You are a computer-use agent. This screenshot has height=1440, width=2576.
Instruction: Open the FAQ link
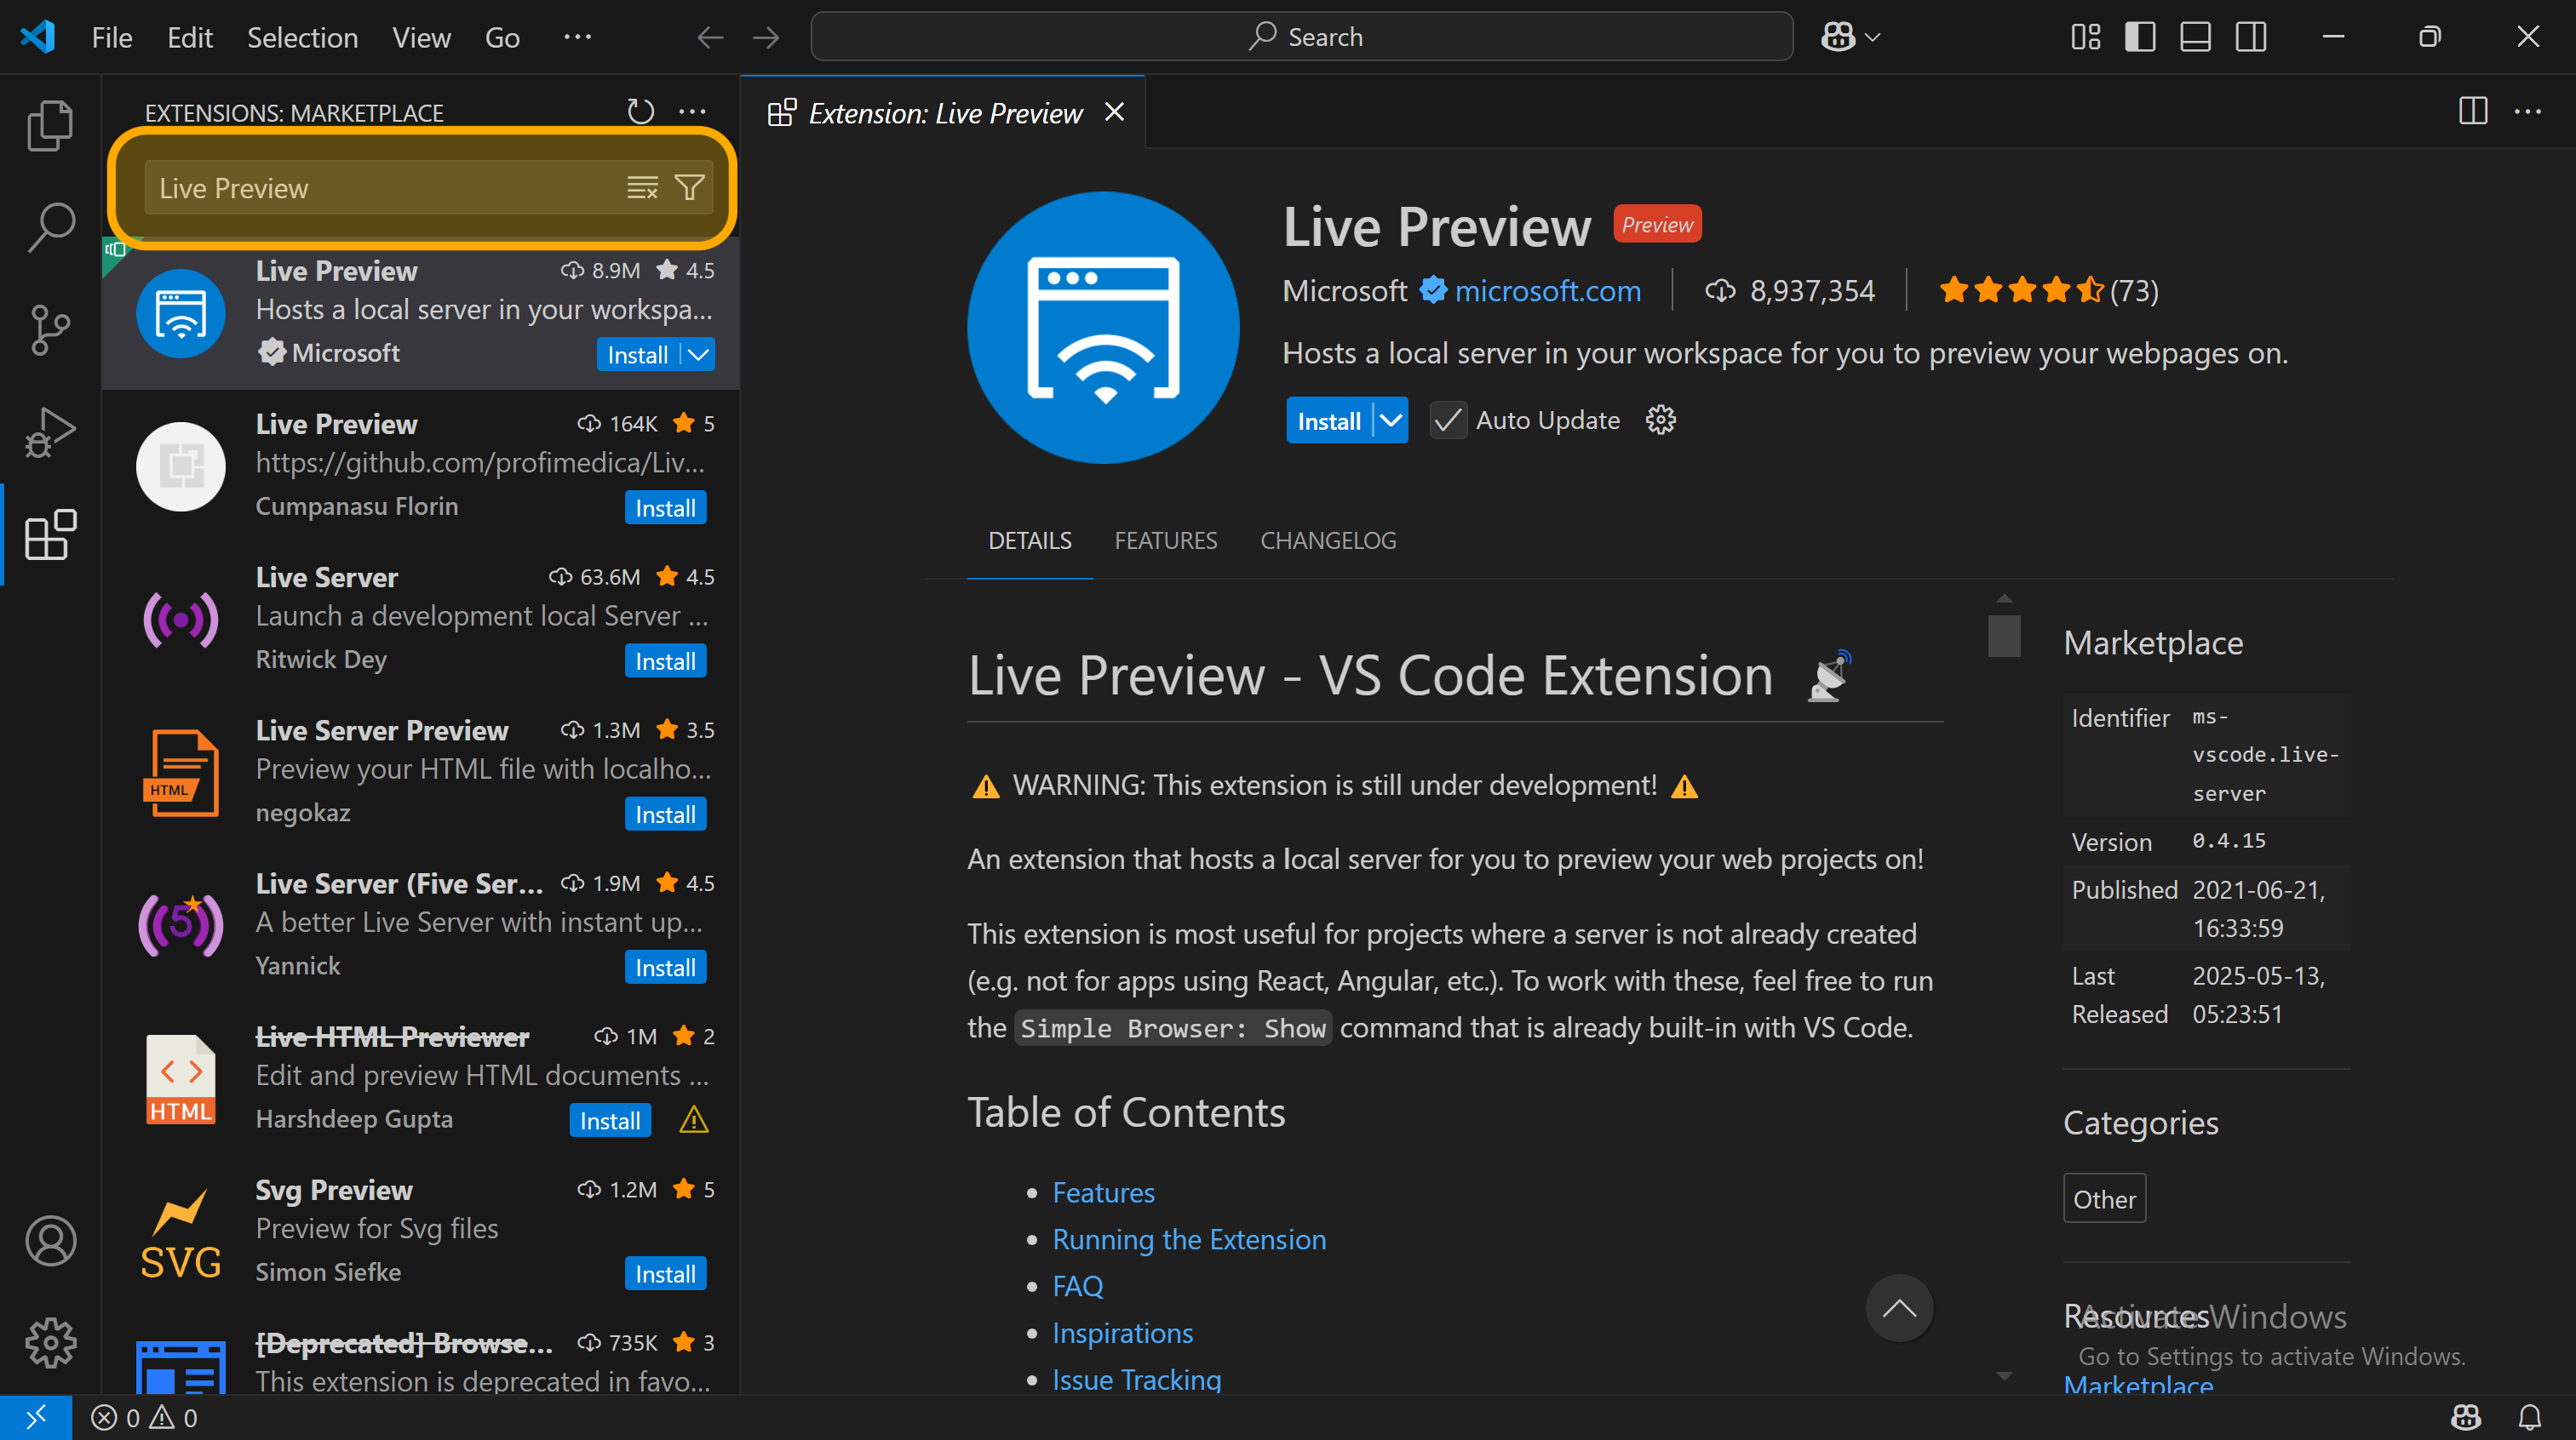[1077, 1286]
